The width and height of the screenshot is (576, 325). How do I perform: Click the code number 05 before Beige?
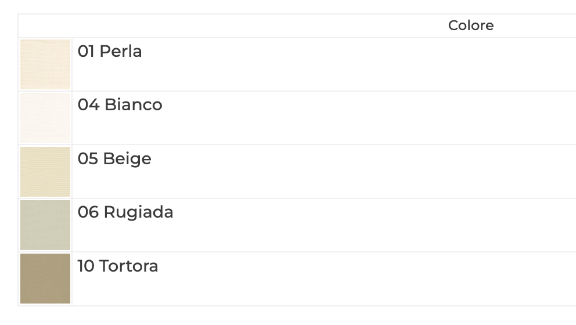point(88,159)
